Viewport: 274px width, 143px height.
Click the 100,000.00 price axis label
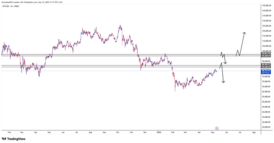[x=266, y=51]
